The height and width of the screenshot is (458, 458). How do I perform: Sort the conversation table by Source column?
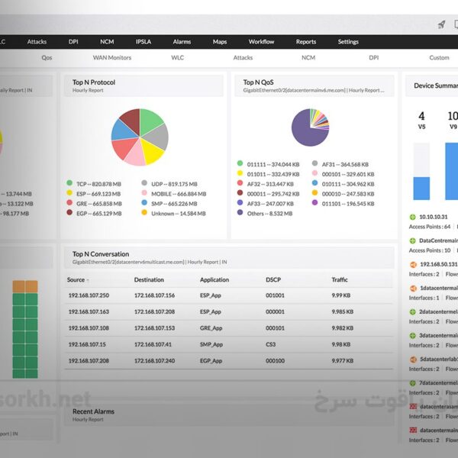[x=77, y=280]
